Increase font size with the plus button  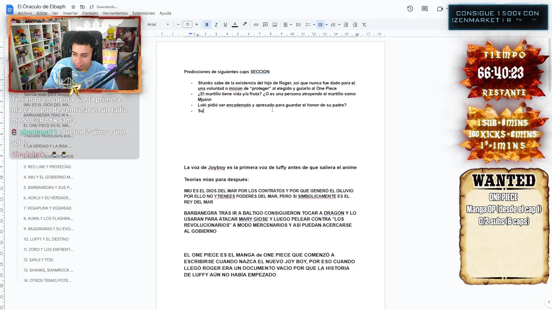point(197,25)
